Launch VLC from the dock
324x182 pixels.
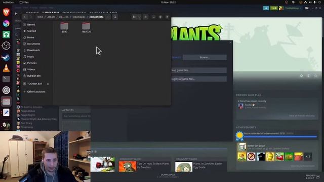click(x=6, y=68)
